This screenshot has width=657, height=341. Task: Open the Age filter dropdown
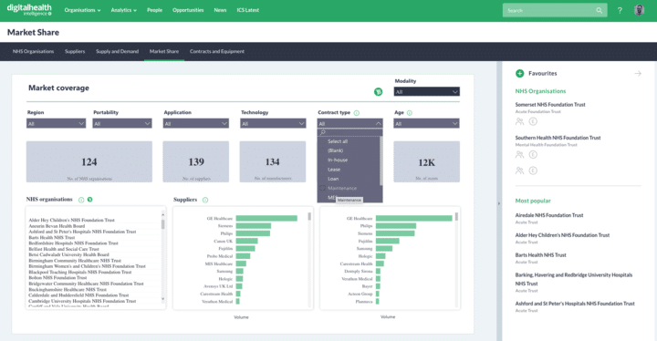pyautogui.click(x=426, y=124)
